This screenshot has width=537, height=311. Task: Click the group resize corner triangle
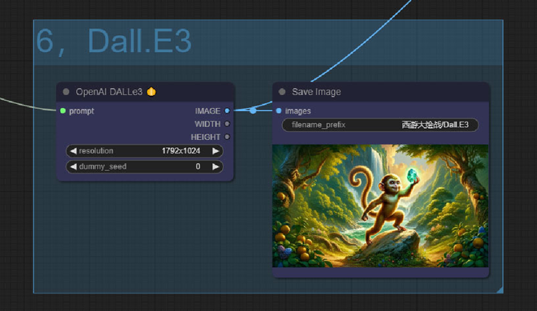tap(500, 289)
